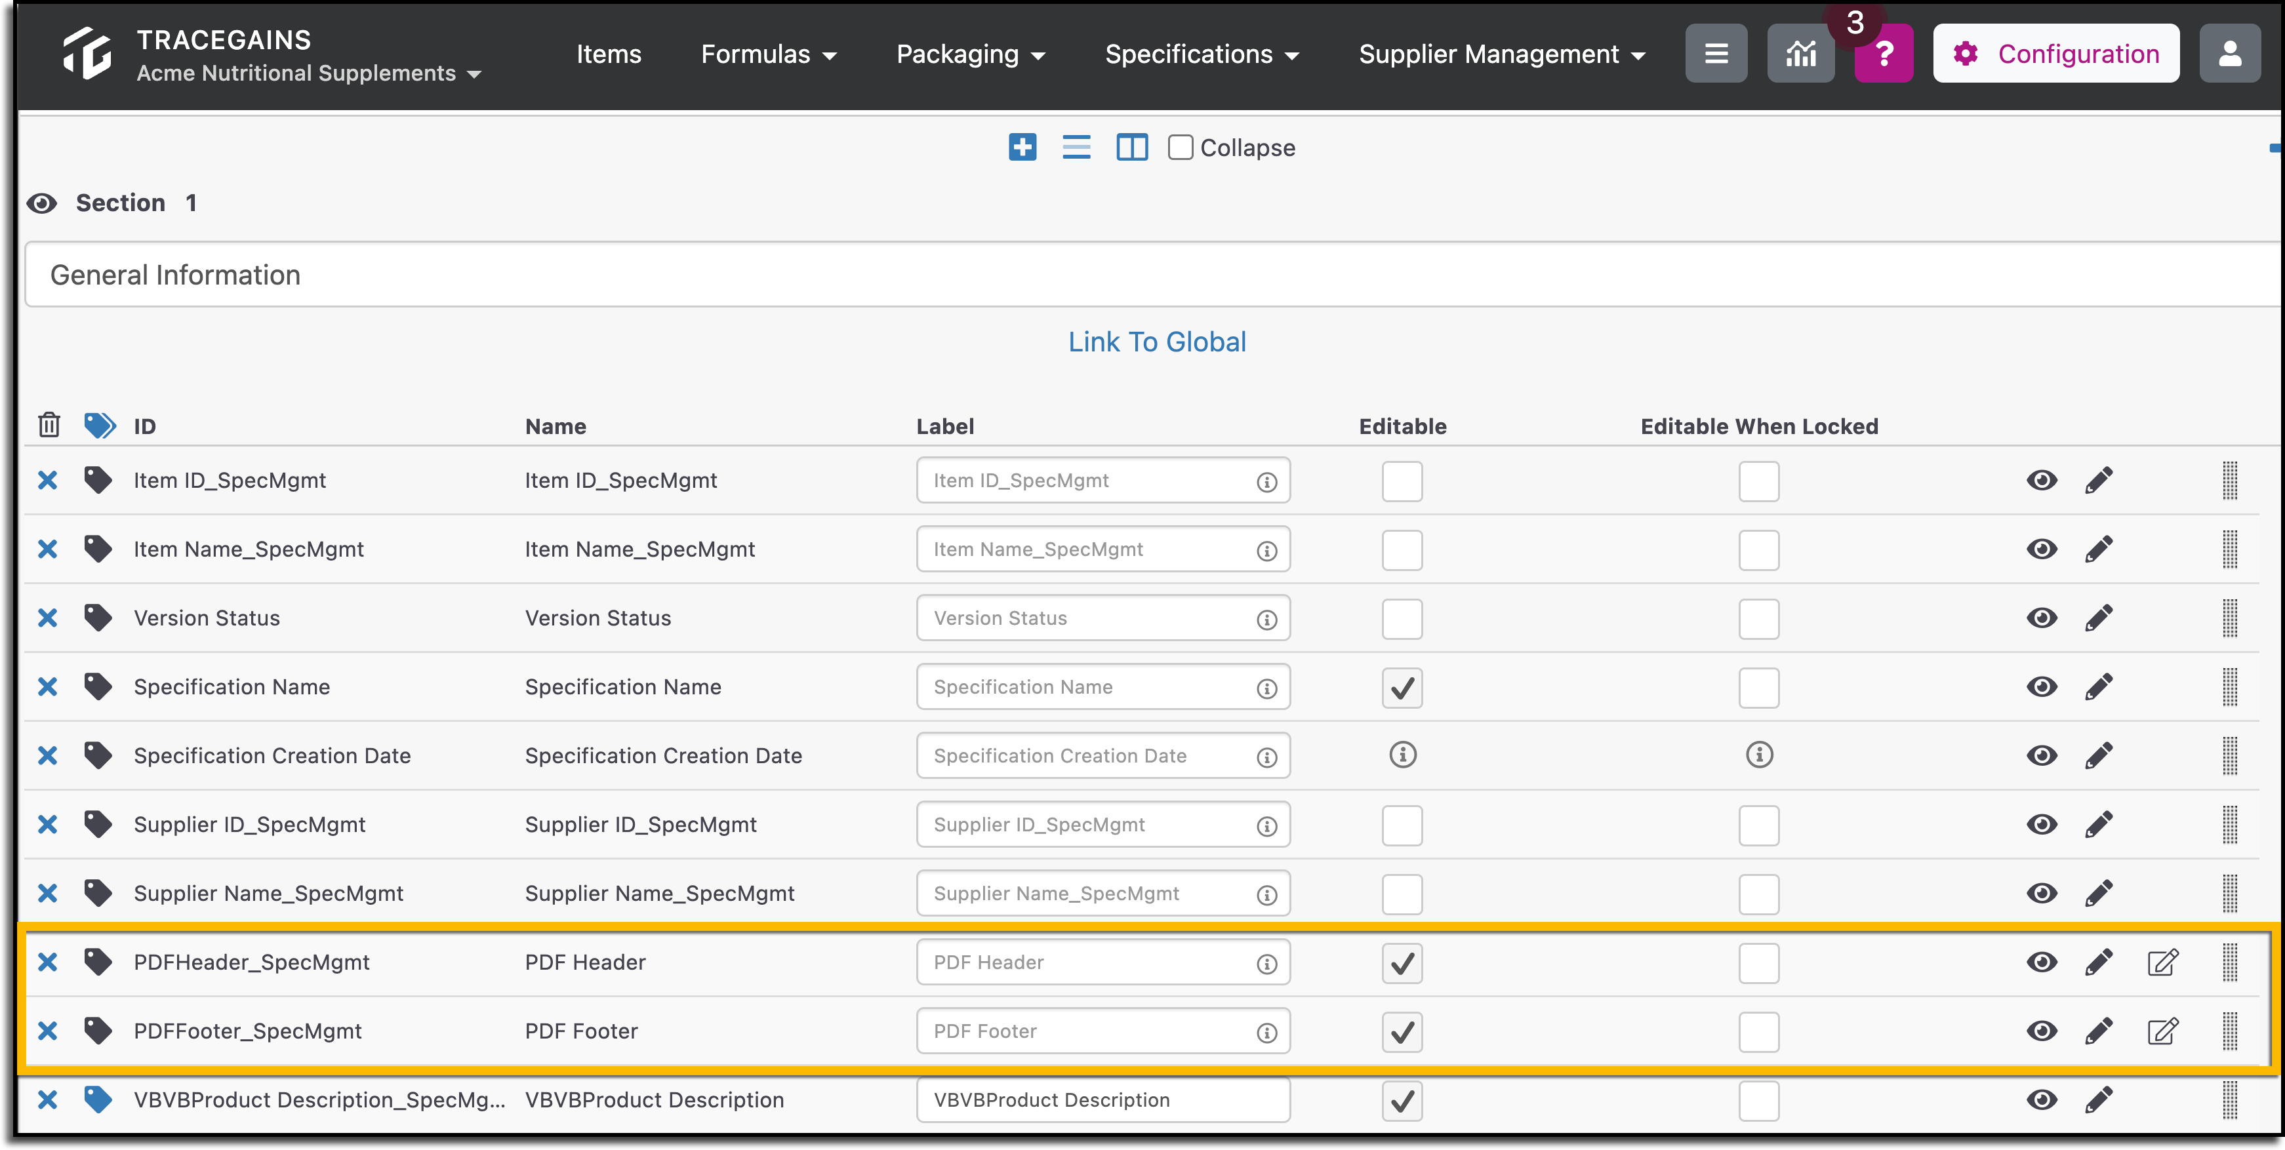
Task: Enable Editable for Supplier Name_SpecMgmt
Action: 1402,895
